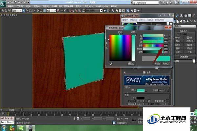Open the Utilities hammer tab in command panel
The image size is (197, 131).
pyautogui.click(x=194, y=16)
